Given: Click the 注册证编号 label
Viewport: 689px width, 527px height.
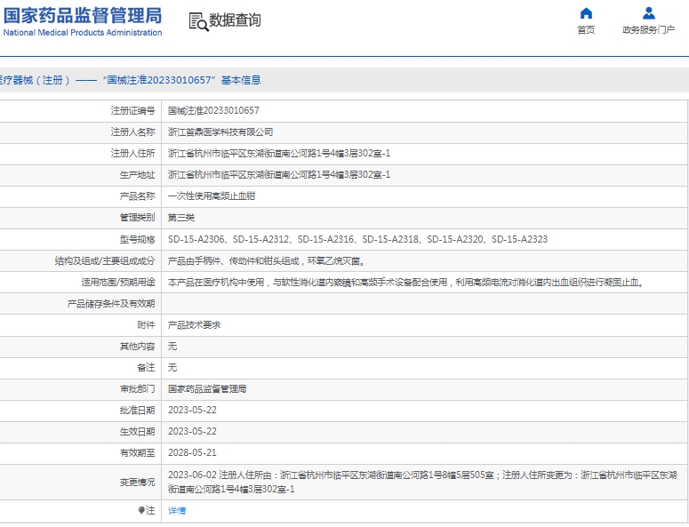Looking at the screenshot, I should point(132,111).
